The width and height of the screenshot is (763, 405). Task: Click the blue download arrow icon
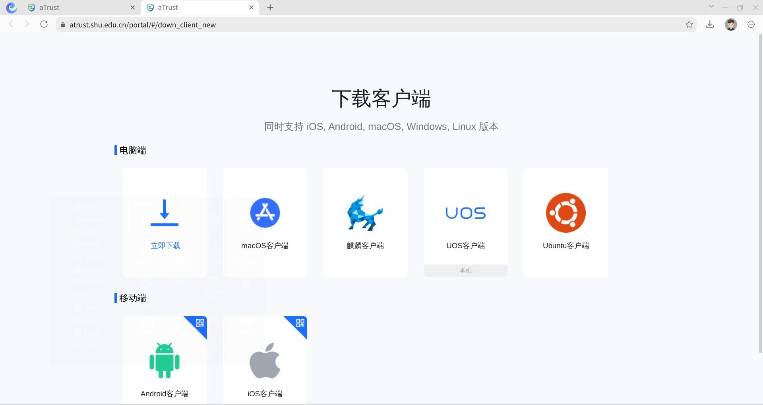[x=165, y=213]
